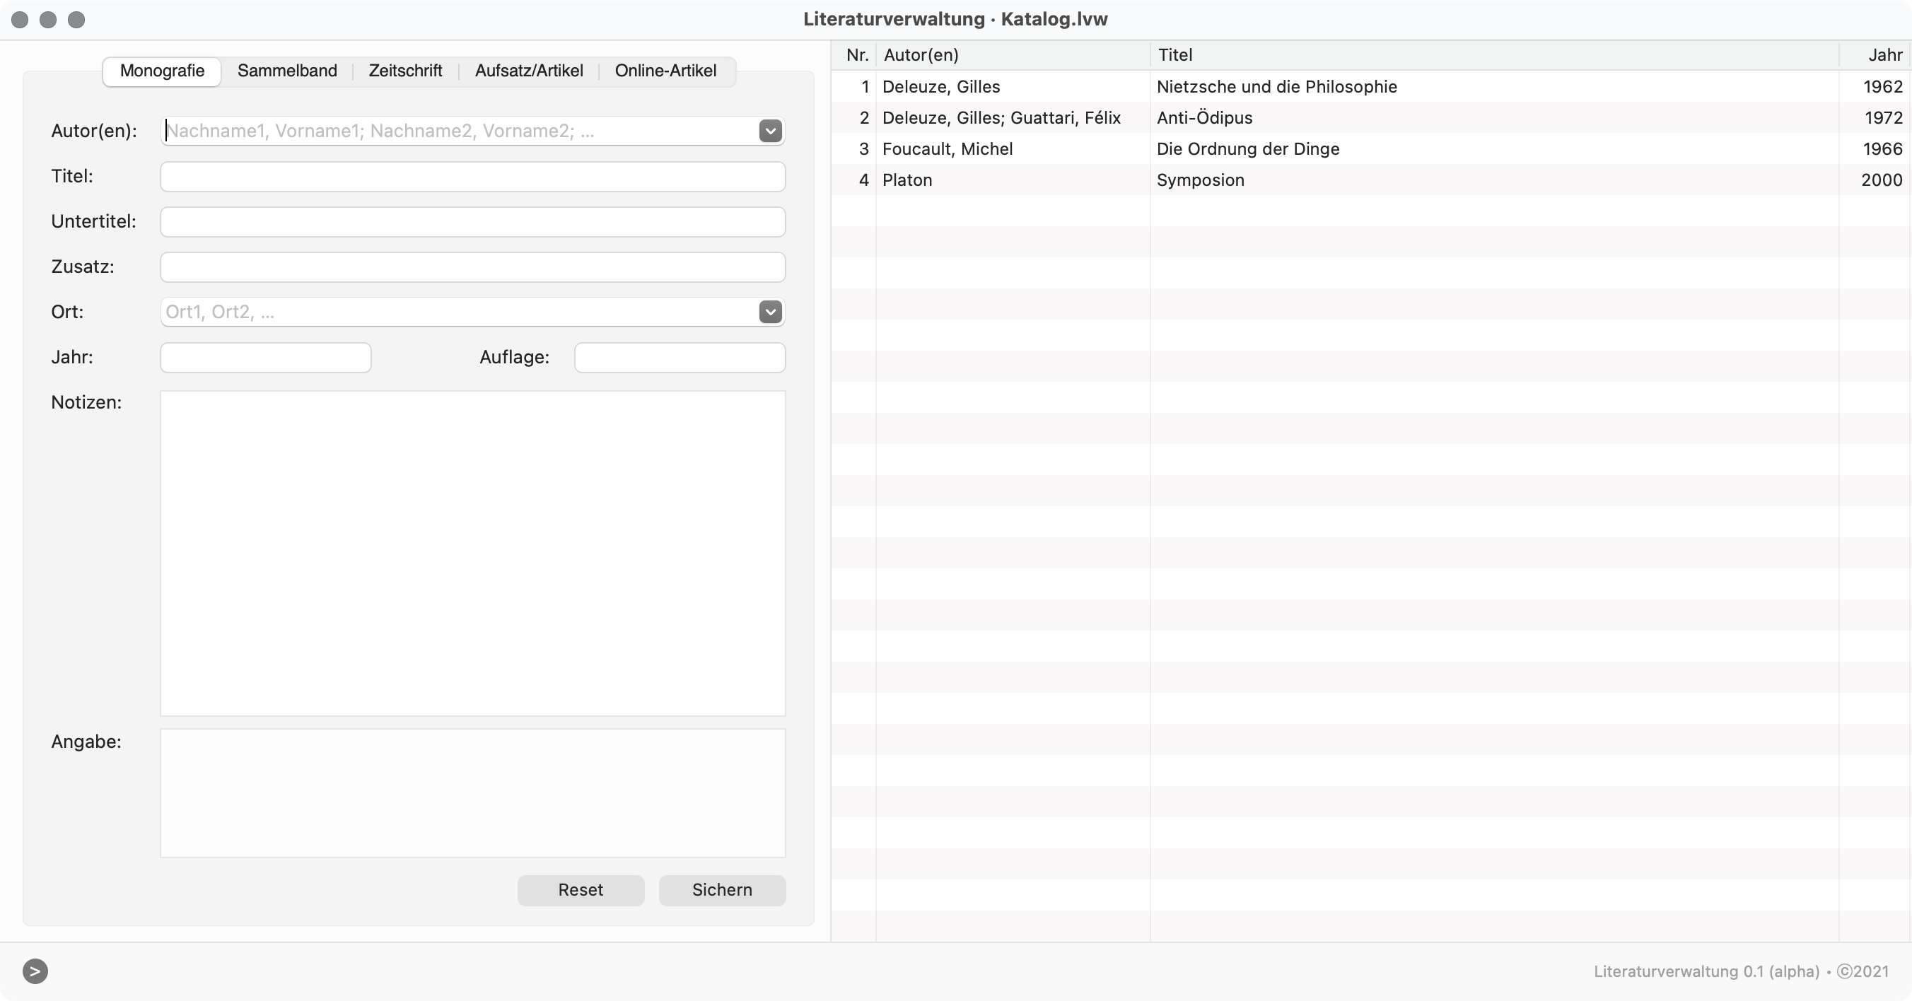Switch to Online-Artikel tab

[x=665, y=71]
